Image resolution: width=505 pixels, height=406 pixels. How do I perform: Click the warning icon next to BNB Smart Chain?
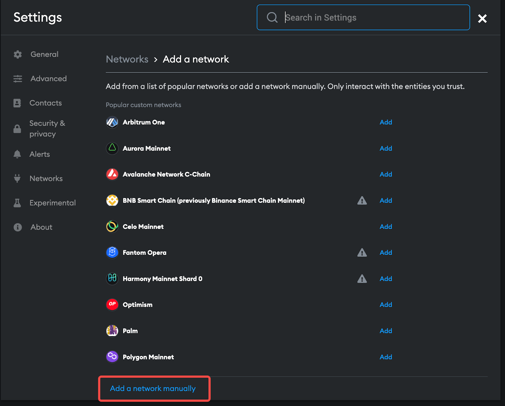(x=362, y=200)
